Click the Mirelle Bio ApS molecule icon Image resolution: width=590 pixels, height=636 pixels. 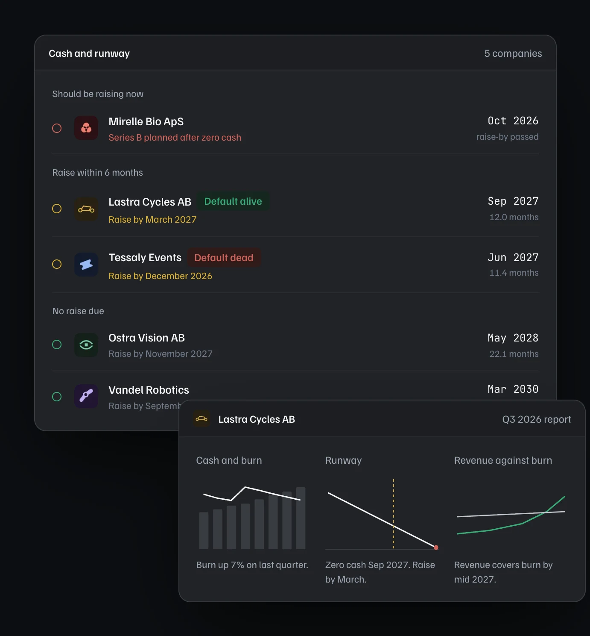[86, 128]
